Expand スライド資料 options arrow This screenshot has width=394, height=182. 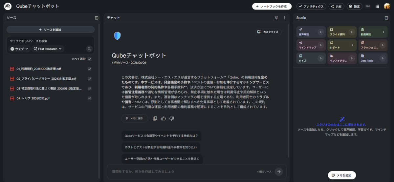(x=351, y=32)
